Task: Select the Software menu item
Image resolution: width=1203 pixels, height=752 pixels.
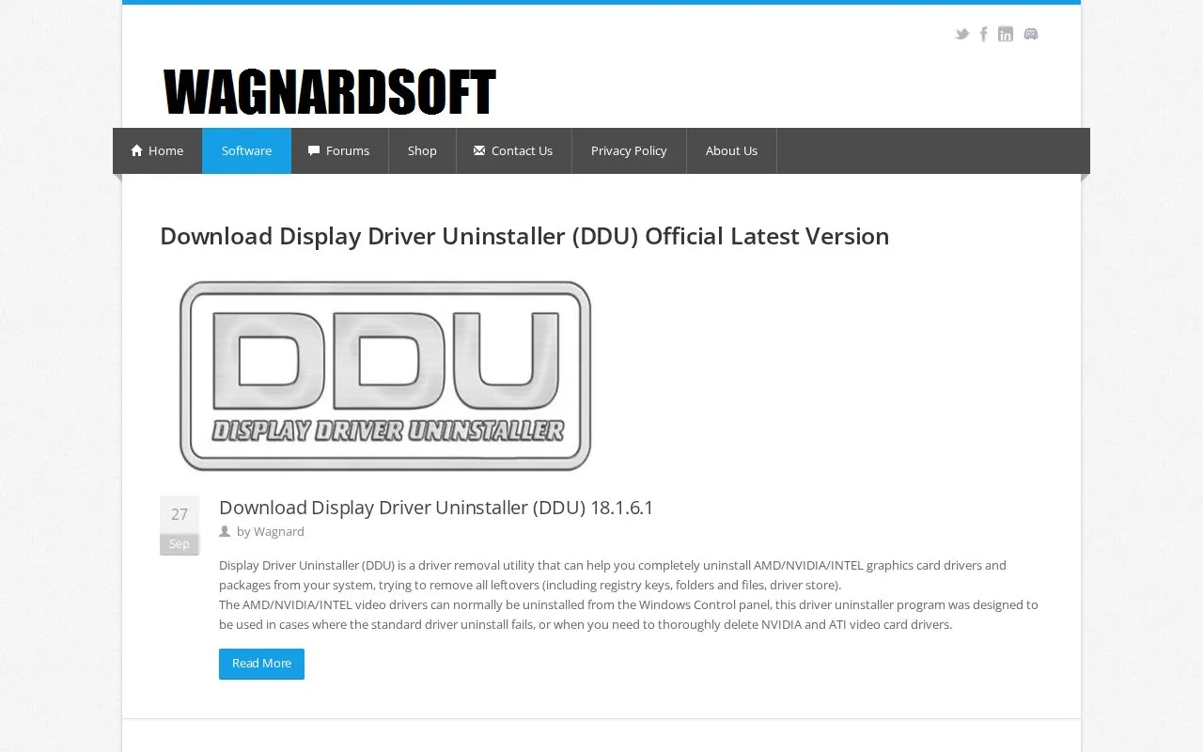Action: [246, 150]
